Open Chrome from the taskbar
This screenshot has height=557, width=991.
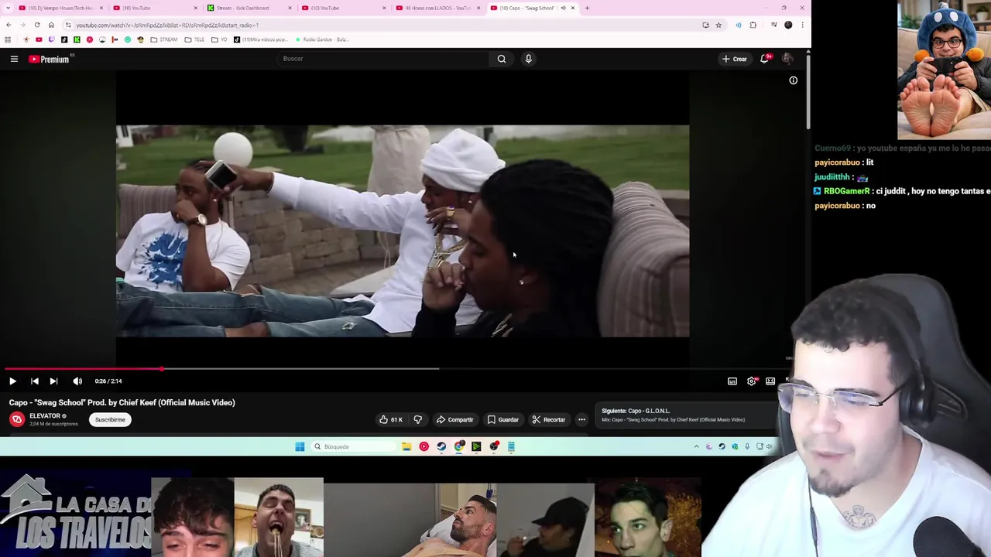pos(459,446)
